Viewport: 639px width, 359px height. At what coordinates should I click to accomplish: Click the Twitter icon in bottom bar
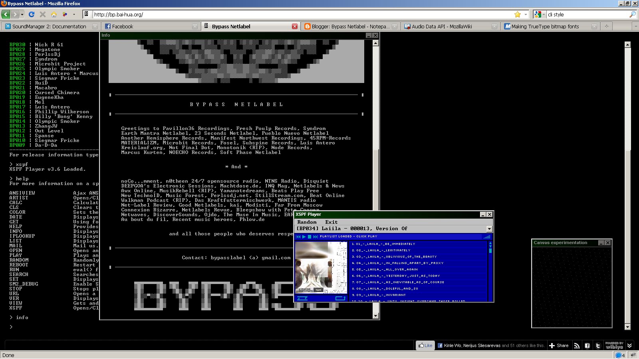598,346
